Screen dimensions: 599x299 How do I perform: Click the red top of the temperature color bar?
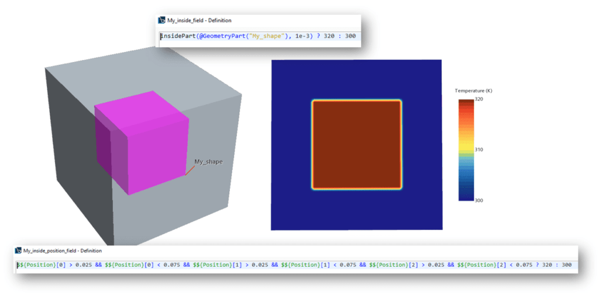(x=466, y=102)
